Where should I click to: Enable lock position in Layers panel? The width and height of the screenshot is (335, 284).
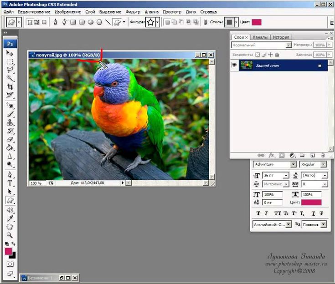270,55
